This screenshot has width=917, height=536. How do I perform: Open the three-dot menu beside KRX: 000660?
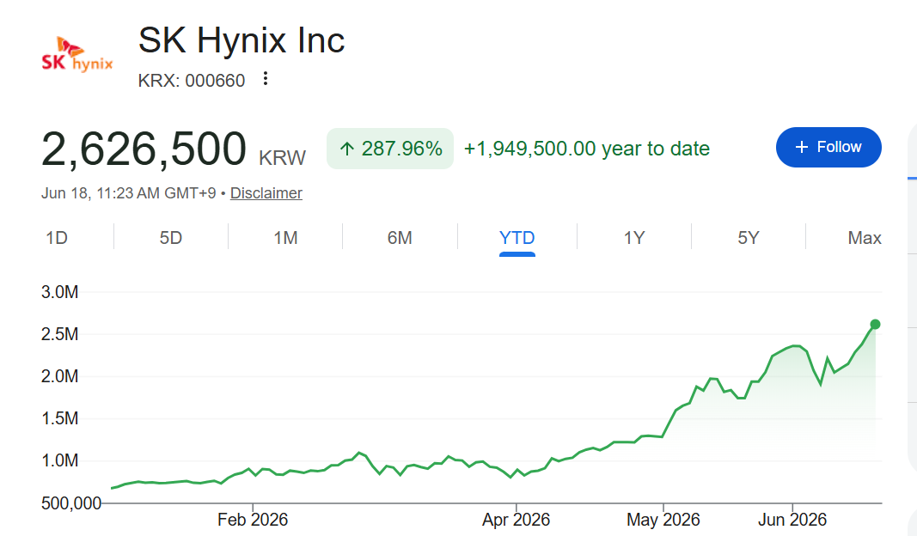[266, 79]
